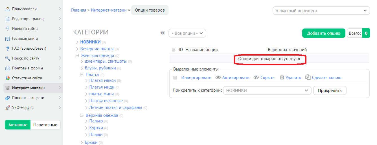Follow the Главная breadcrumb link
The width and height of the screenshot is (377, 145).
coord(79,10)
